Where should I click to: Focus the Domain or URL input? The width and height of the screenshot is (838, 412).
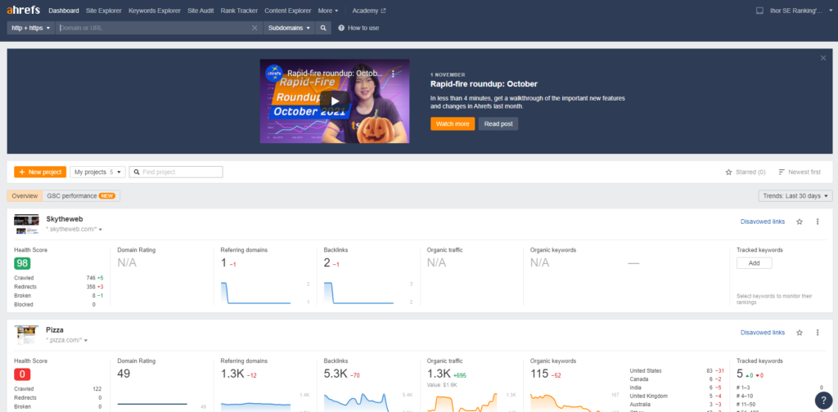coord(153,28)
